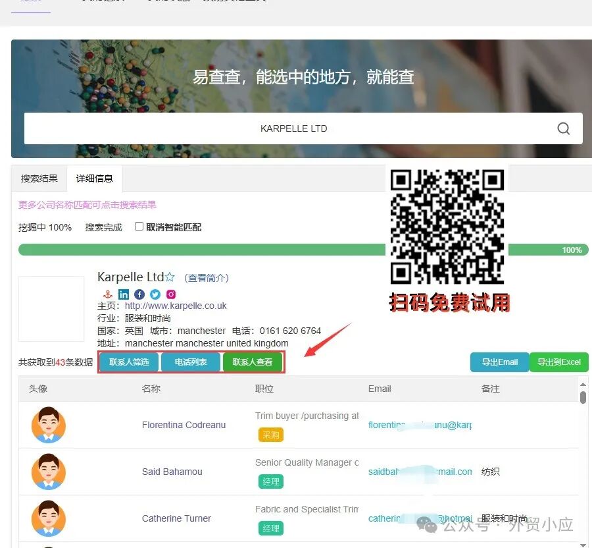Open the 电话列表 button

click(x=191, y=362)
